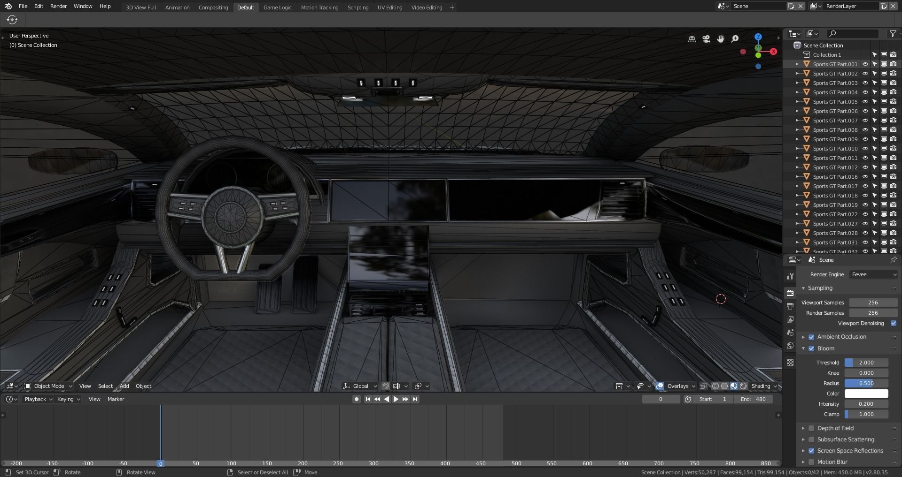Open the Render menu

[x=59, y=6]
